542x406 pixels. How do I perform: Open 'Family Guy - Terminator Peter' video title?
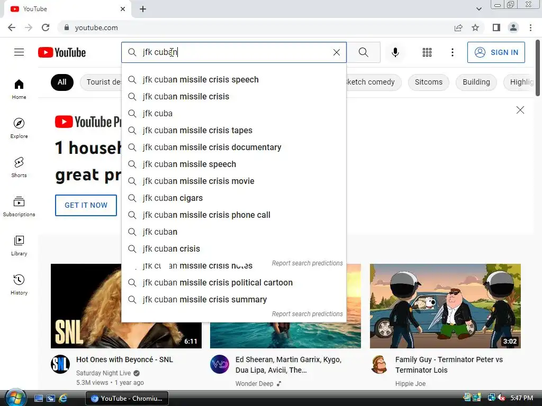click(449, 365)
